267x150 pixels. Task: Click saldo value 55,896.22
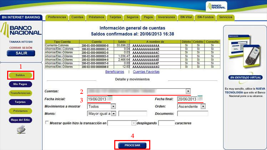[123, 45]
